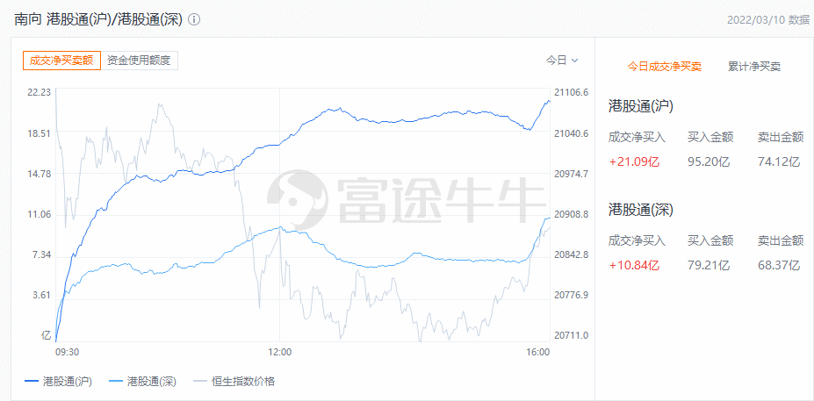814x401 pixels.
Task: Click the 95.20亿 买入金额 value
Action: 710,161
